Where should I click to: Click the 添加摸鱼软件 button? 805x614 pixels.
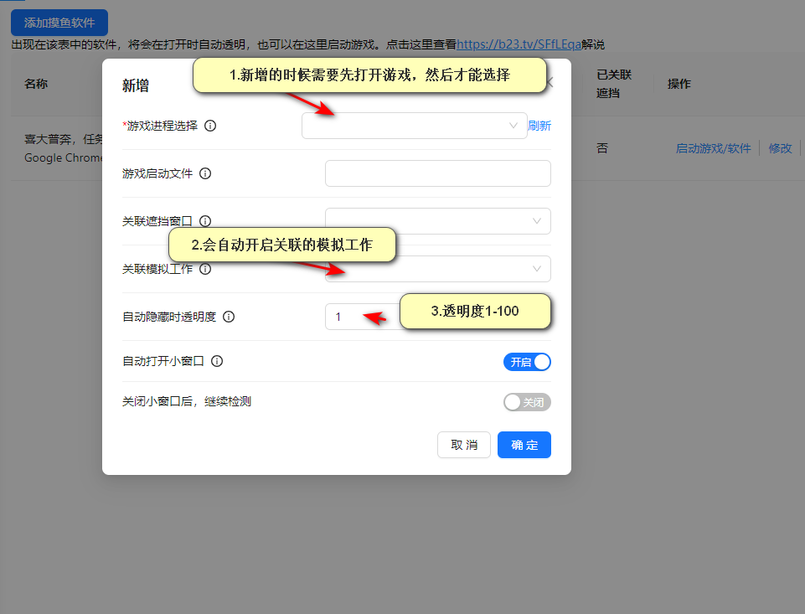[x=59, y=23]
